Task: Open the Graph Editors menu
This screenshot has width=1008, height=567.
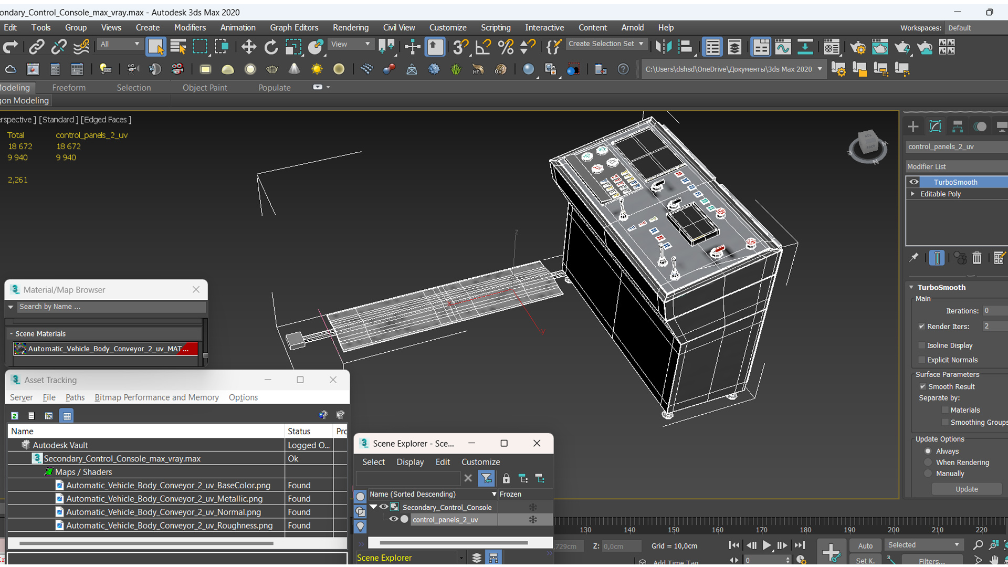Action: [x=294, y=28]
